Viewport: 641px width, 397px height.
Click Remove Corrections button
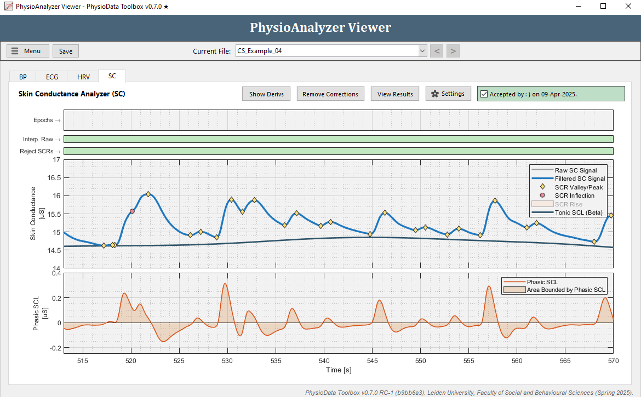[x=330, y=94]
